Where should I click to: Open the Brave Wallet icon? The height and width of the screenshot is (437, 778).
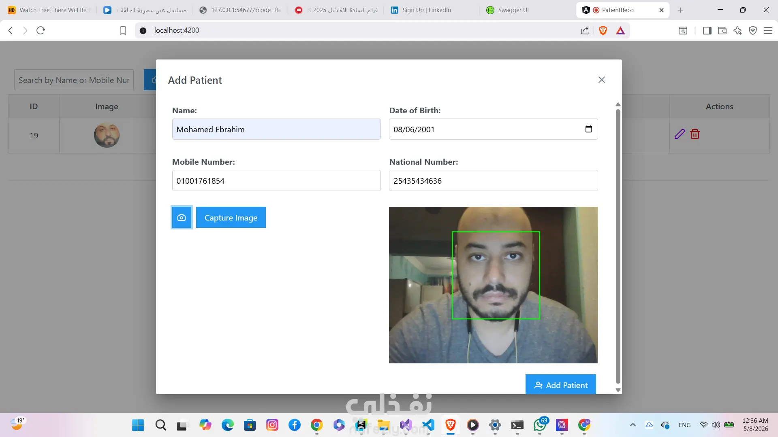[722, 30]
